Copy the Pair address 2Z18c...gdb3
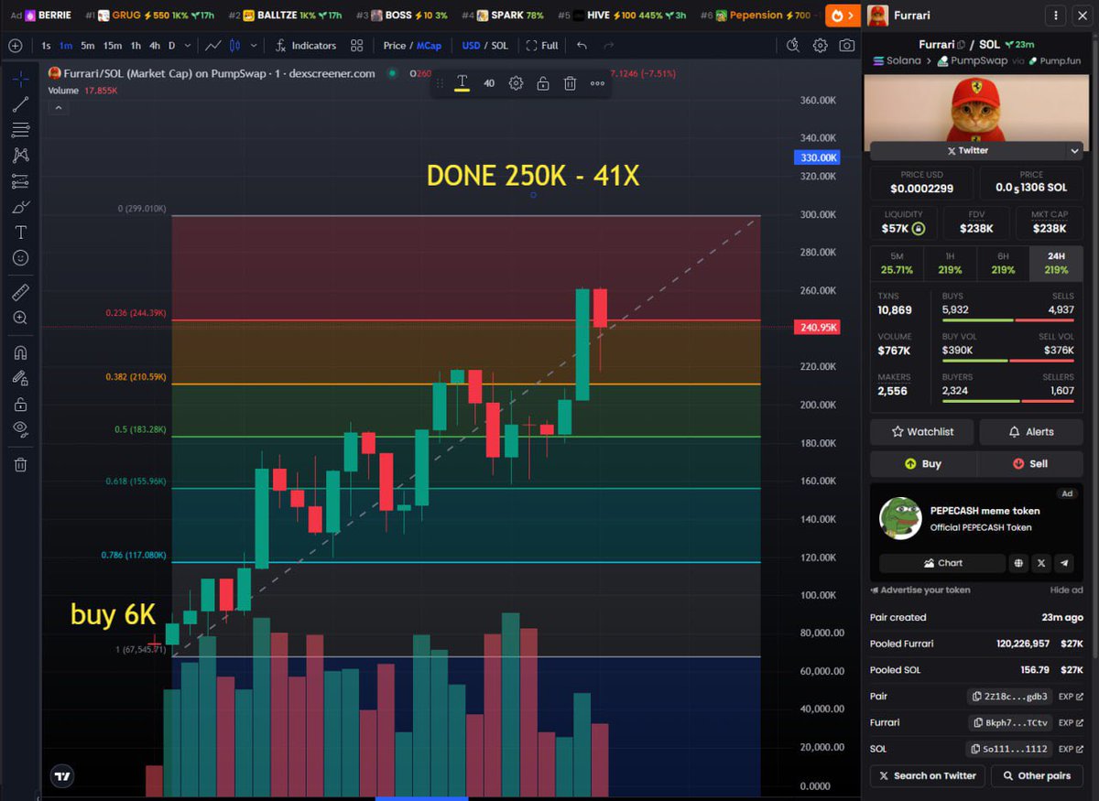 pyautogui.click(x=1007, y=697)
